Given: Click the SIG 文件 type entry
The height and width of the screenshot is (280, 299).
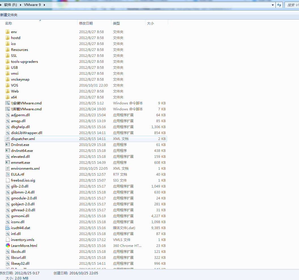Looking at the screenshot, I should 120,180.
